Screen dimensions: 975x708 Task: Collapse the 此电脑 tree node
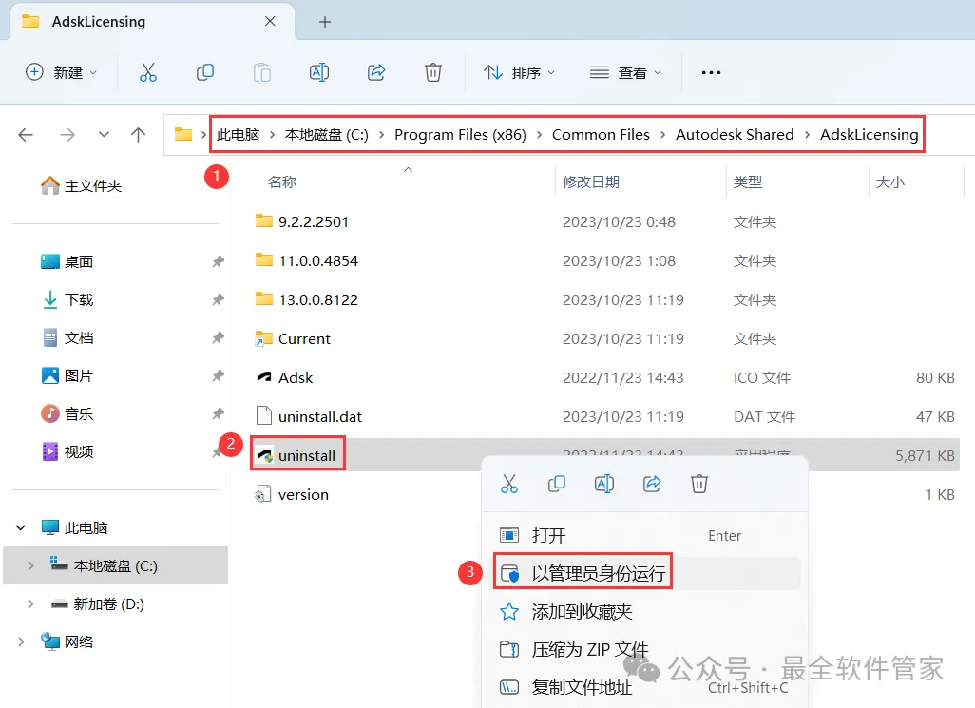[21, 527]
